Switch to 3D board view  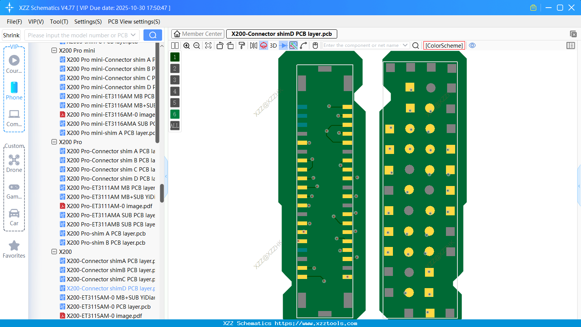(273, 45)
